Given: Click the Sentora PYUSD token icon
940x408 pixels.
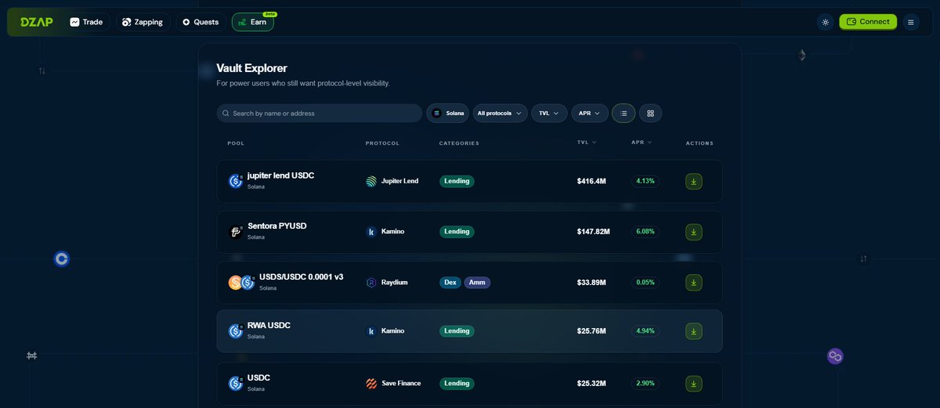Looking at the screenshot, I should [236, 232].
